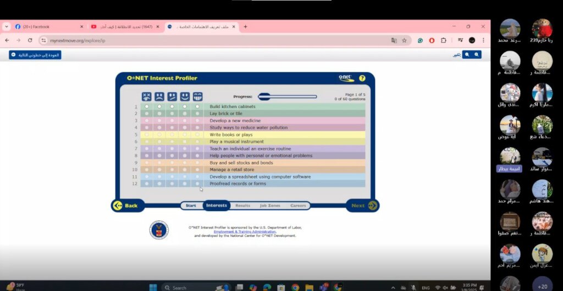
Task: Select Strongly Dislike for Build kitchen cabinets
Action: click(147, 106)
